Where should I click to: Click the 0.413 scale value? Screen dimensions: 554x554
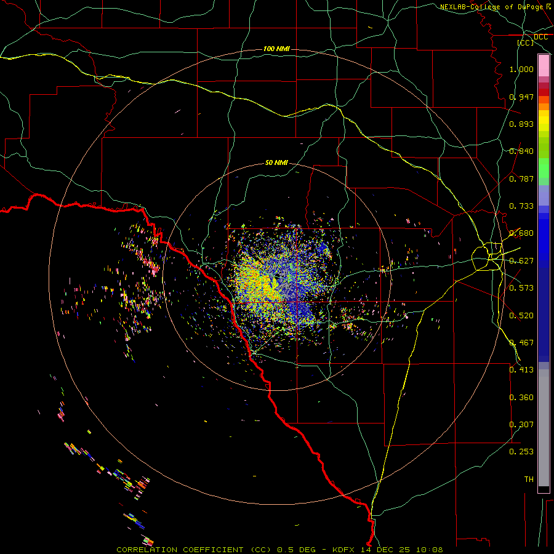point(521,370)
